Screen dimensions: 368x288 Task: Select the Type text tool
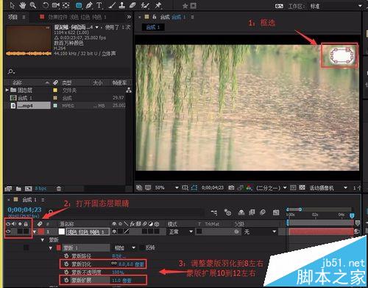point(99,5)
